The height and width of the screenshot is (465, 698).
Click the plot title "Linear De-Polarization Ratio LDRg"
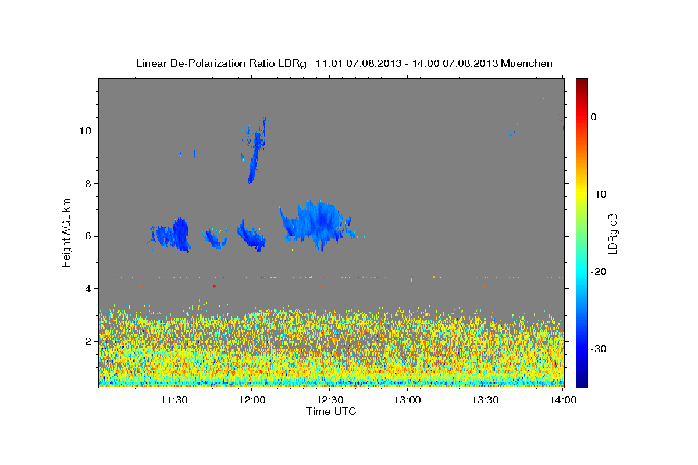[220, 63]
